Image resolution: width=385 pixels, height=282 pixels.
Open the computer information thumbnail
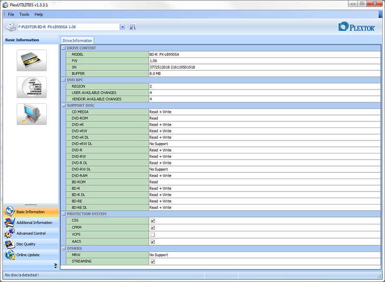click(x=32, y=114)
